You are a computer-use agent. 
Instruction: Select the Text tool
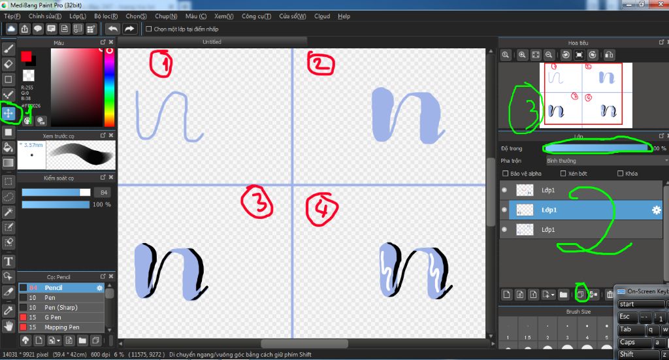[x=8, y=261]
